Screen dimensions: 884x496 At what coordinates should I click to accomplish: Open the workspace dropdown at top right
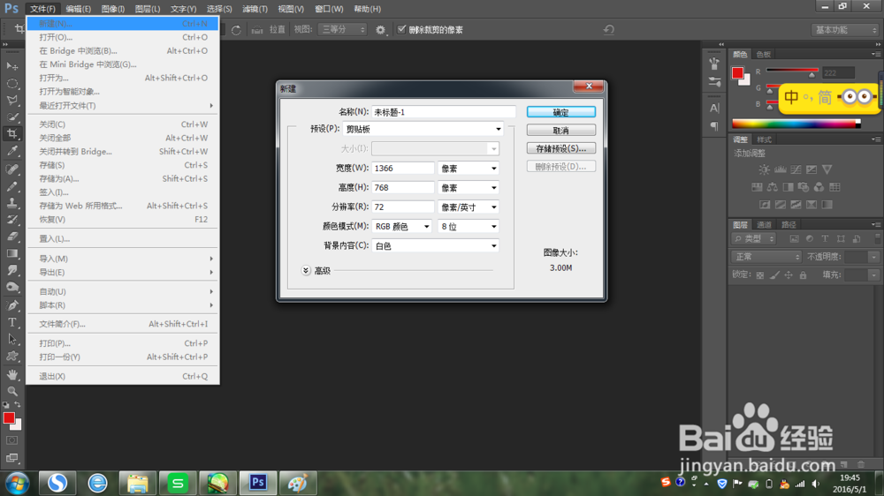point(844,30)
